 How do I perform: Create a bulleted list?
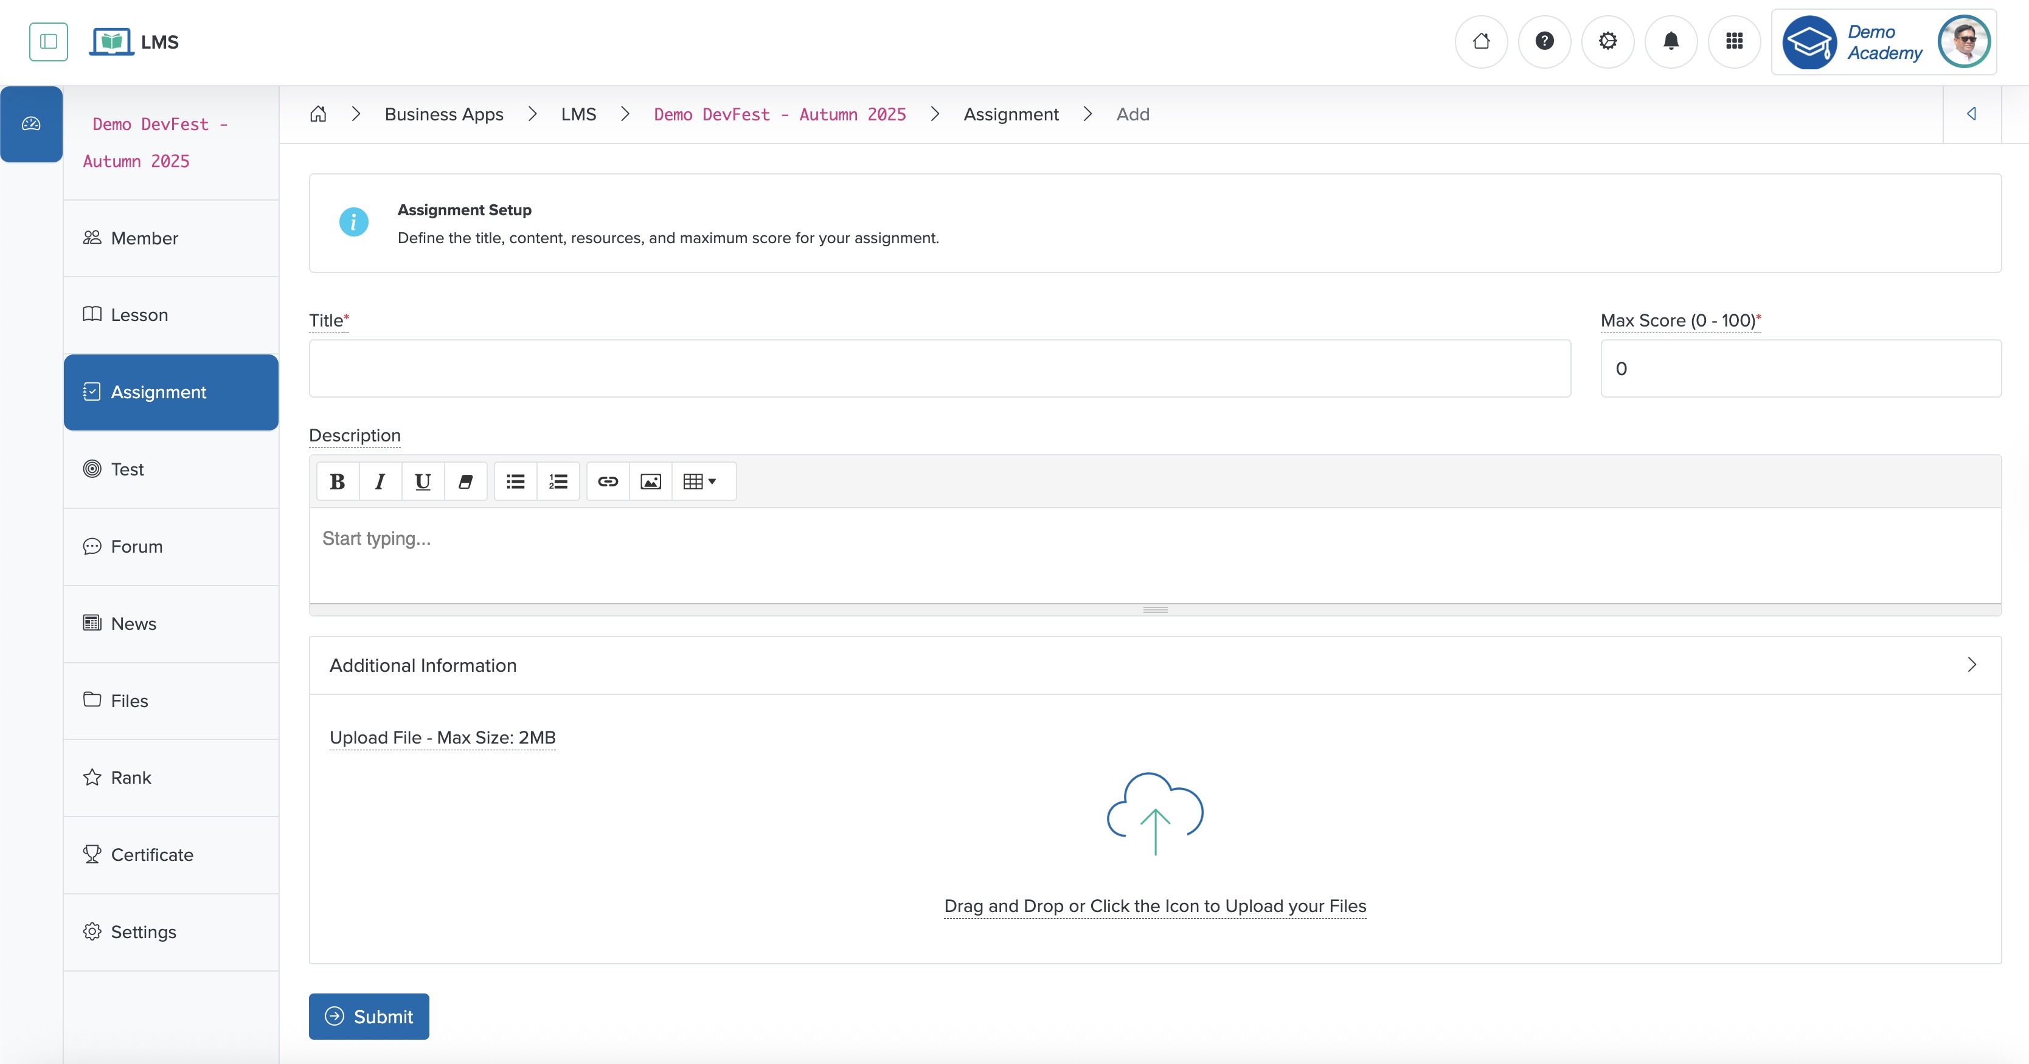(x=515, y=481)
